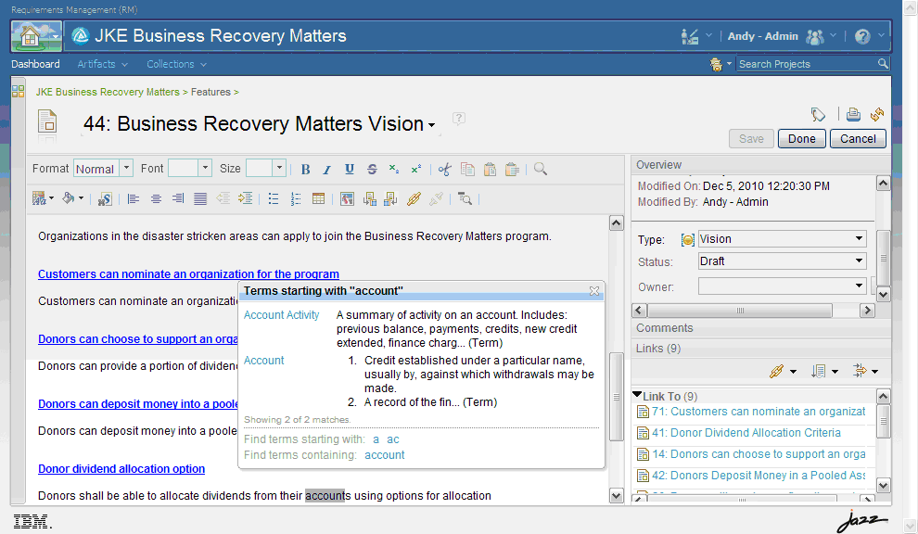This screenshot has width=918, height=534.
Task: Expand the Artifacts menu
Action: pos(102,64)
